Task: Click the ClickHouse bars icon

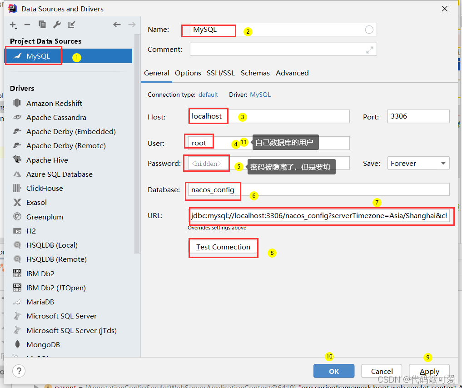Action: click(17, 188)
